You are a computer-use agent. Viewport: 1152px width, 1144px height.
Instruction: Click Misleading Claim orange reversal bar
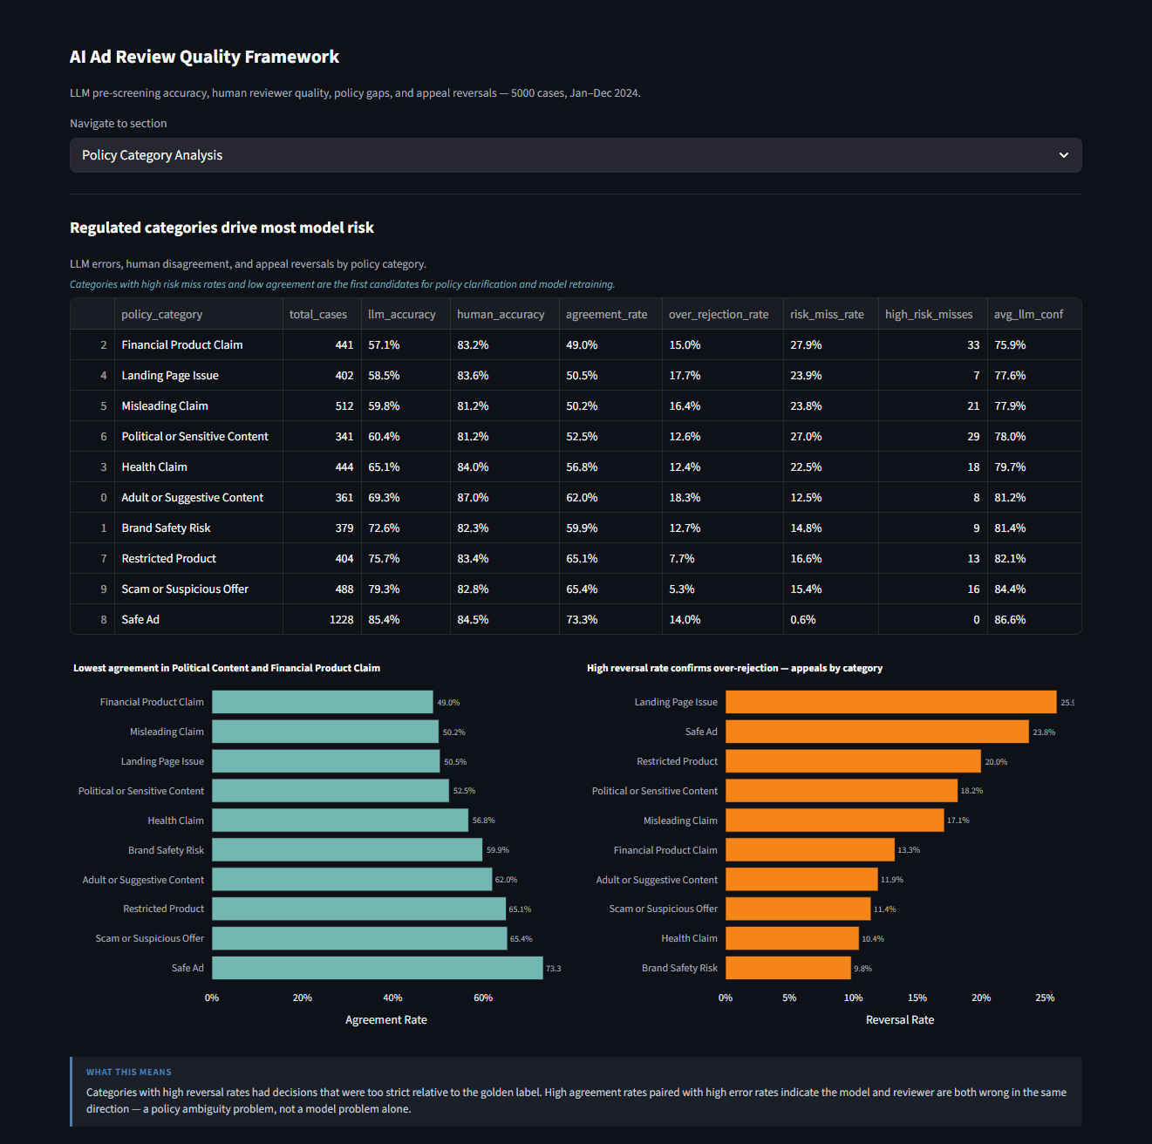[835, 821]
